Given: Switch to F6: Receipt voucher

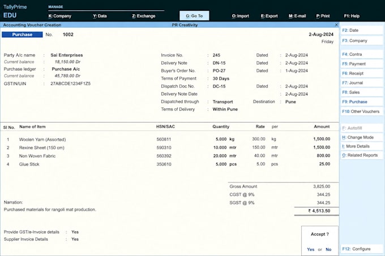Looking at the screenshot, I should point(362,73).
